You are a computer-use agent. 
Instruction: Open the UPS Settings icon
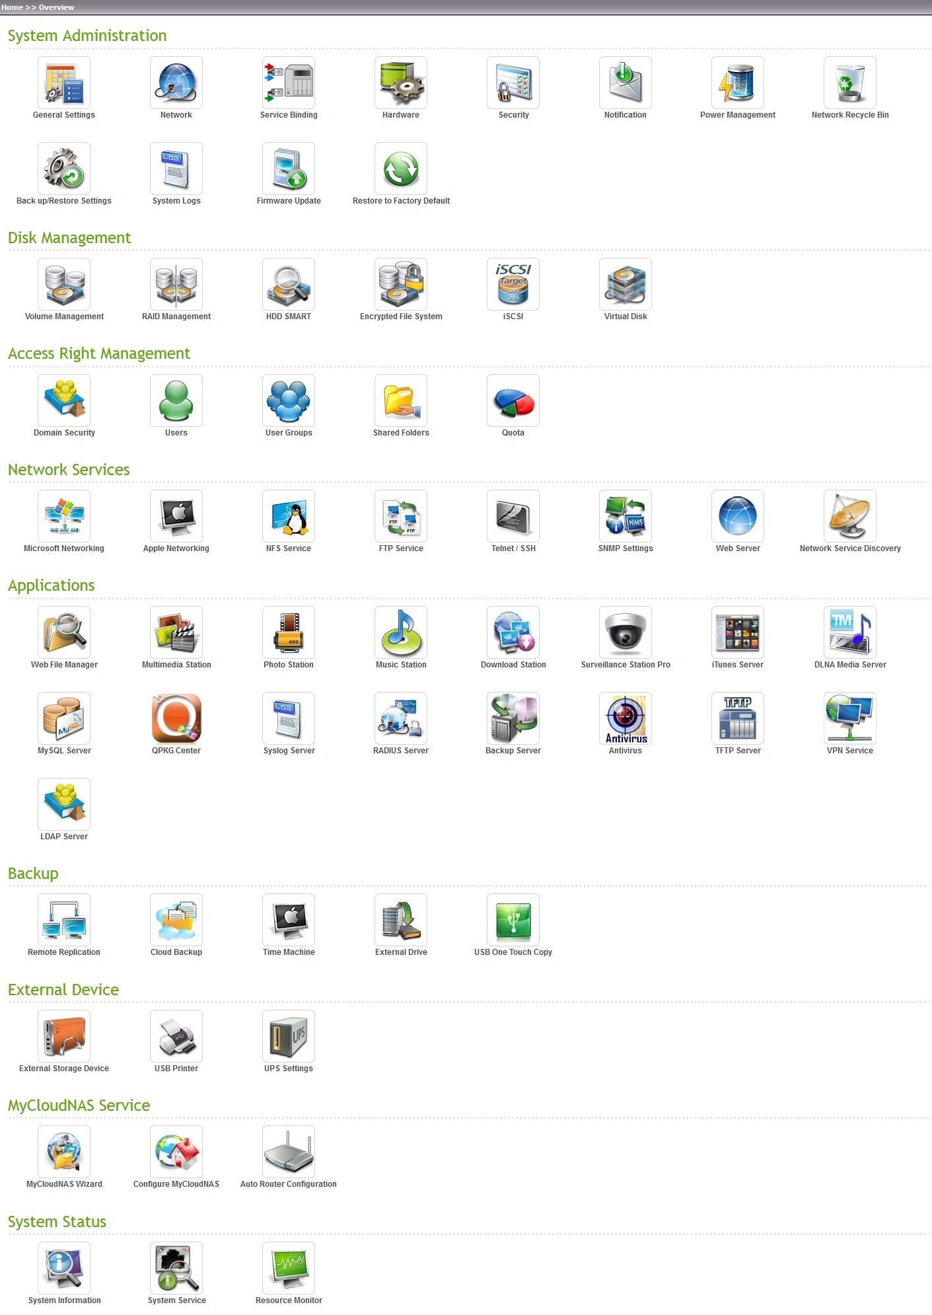click(x=289, y=1036)
